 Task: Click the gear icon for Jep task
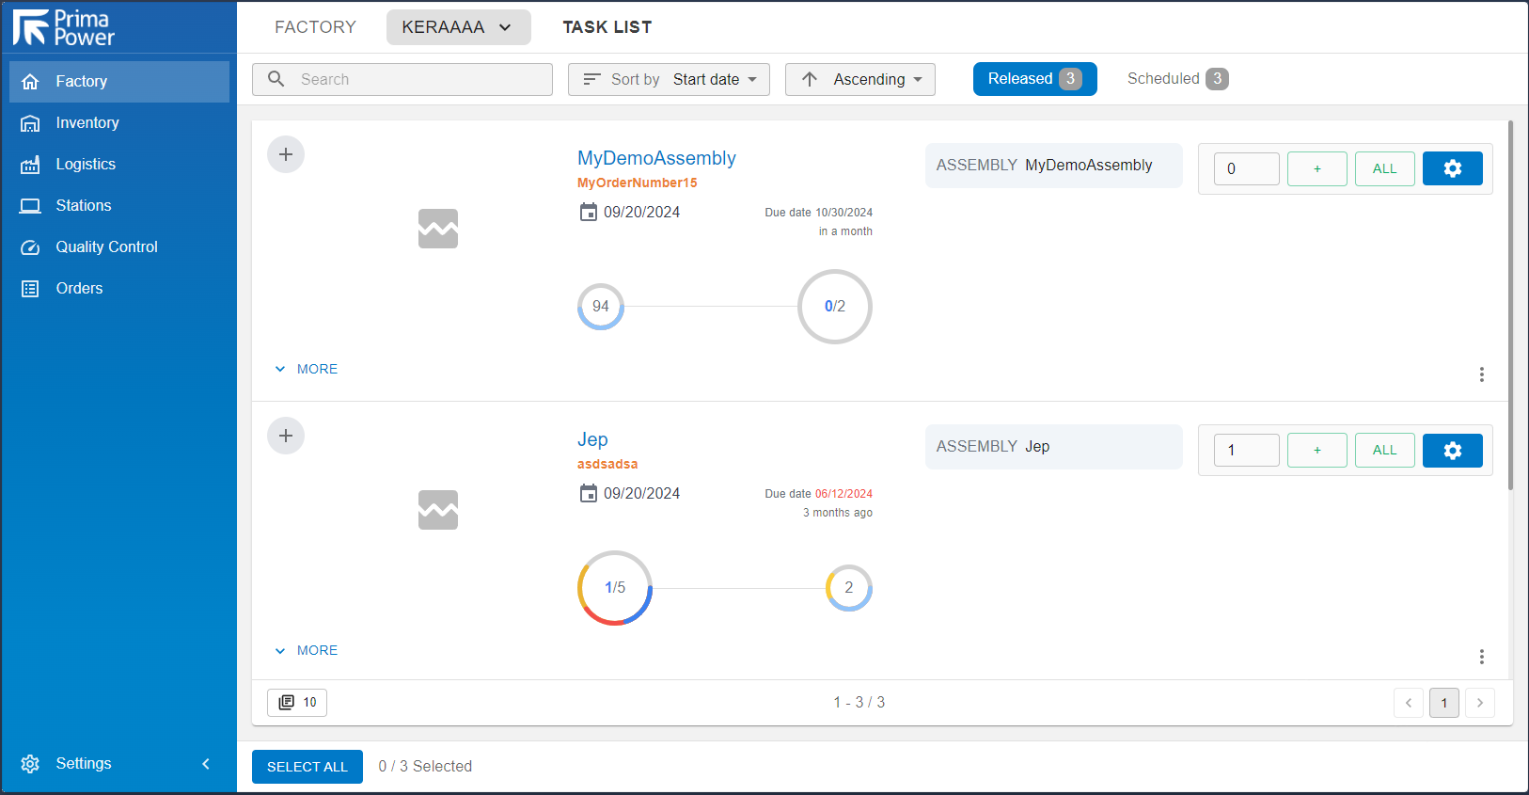(x=1452, y=451)
